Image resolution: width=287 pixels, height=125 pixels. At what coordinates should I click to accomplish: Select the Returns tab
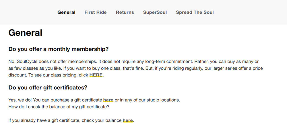coord(125,12)
